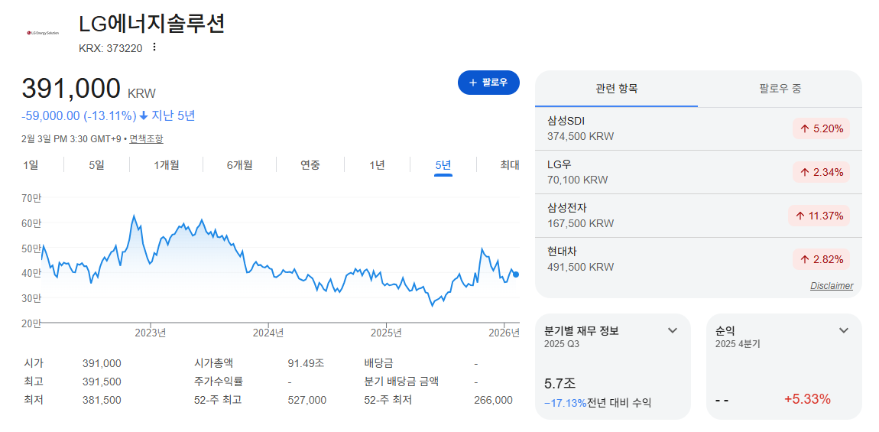Viewport: 879px width, 432px height.
Task: Click the 2024년 label on chart axis
Action: (268, 333)
